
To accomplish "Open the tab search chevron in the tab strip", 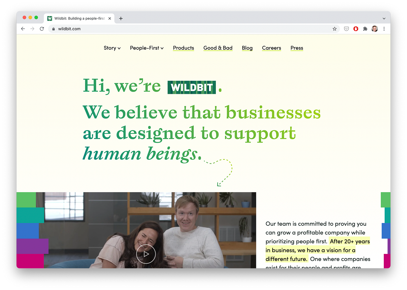I will point(384,18).
